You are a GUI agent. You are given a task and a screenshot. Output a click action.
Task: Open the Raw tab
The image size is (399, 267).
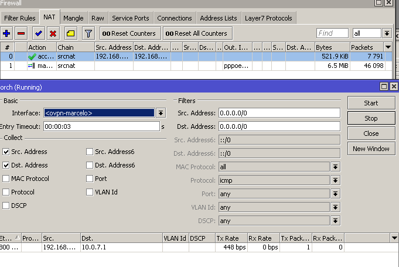(98, 18)
